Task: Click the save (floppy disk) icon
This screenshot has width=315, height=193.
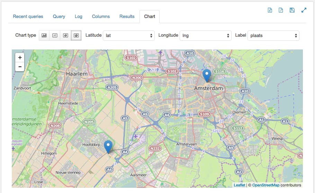Action: pyautogui.click(x=292, y=10)
